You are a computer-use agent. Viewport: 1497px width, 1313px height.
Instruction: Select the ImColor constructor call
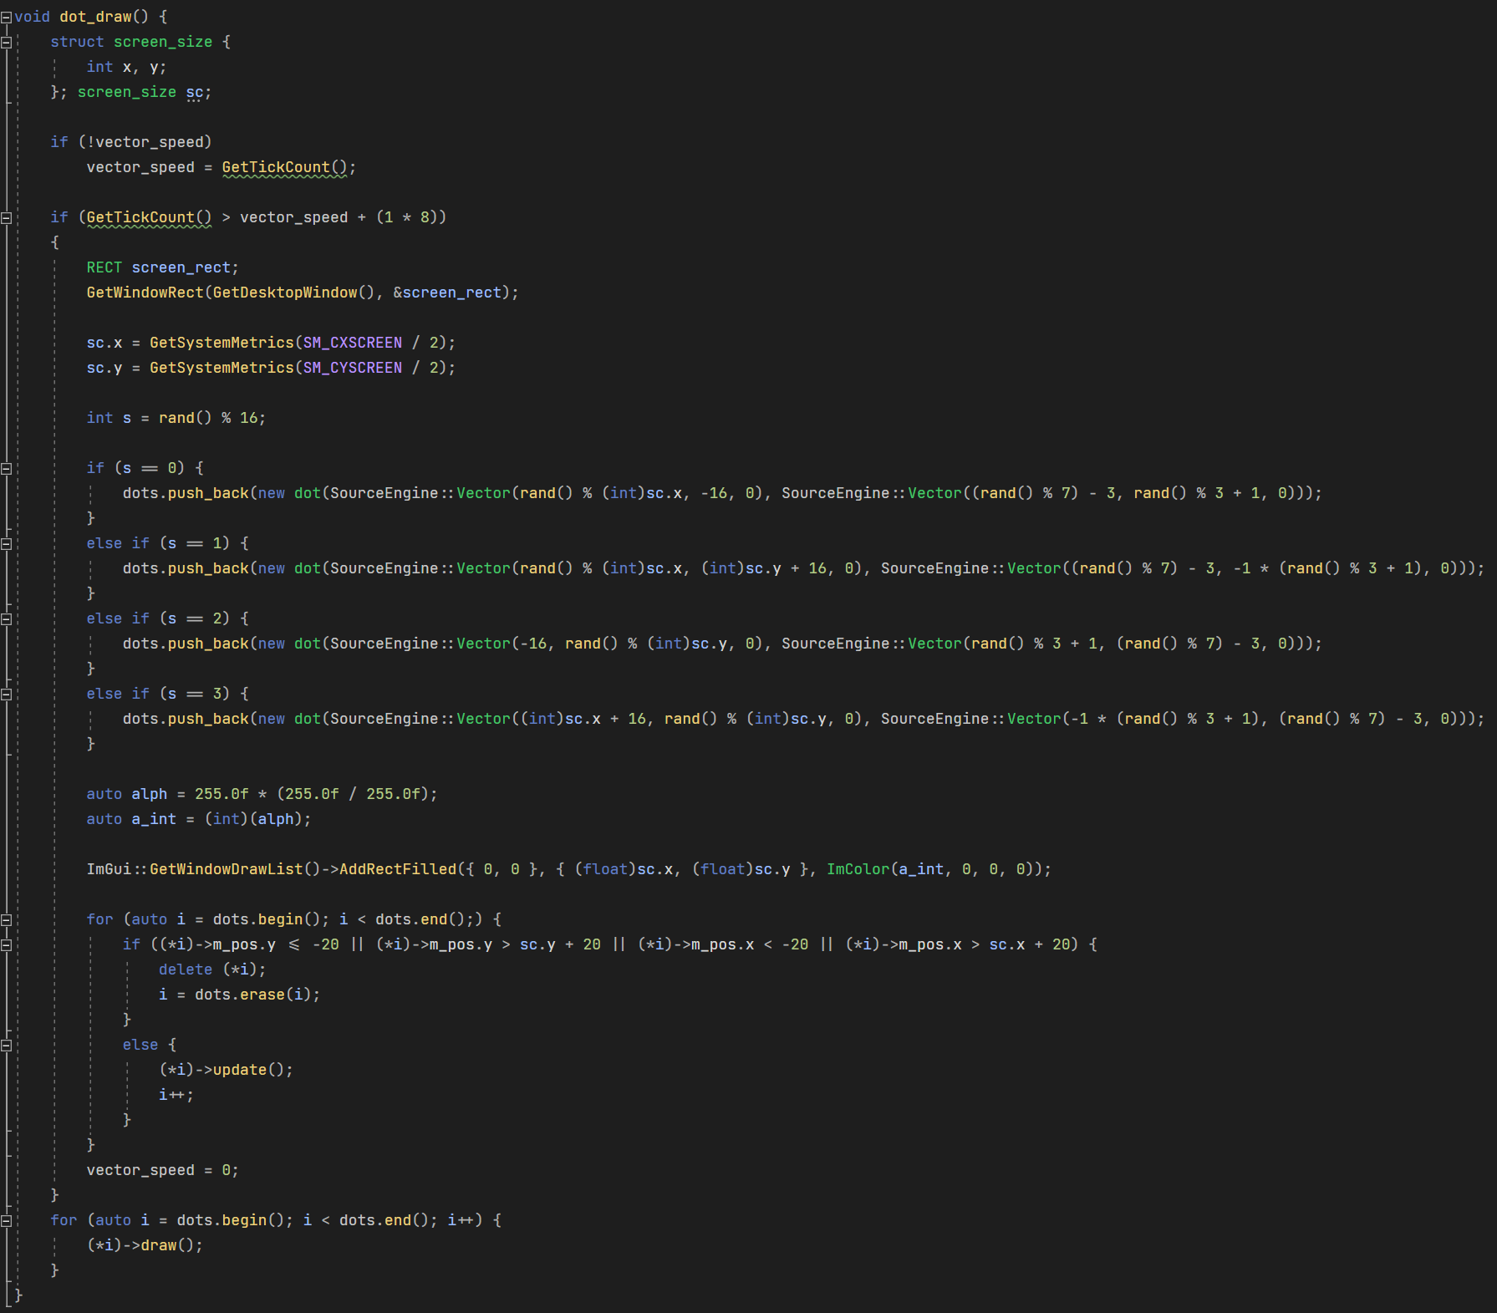click(858, 869)
